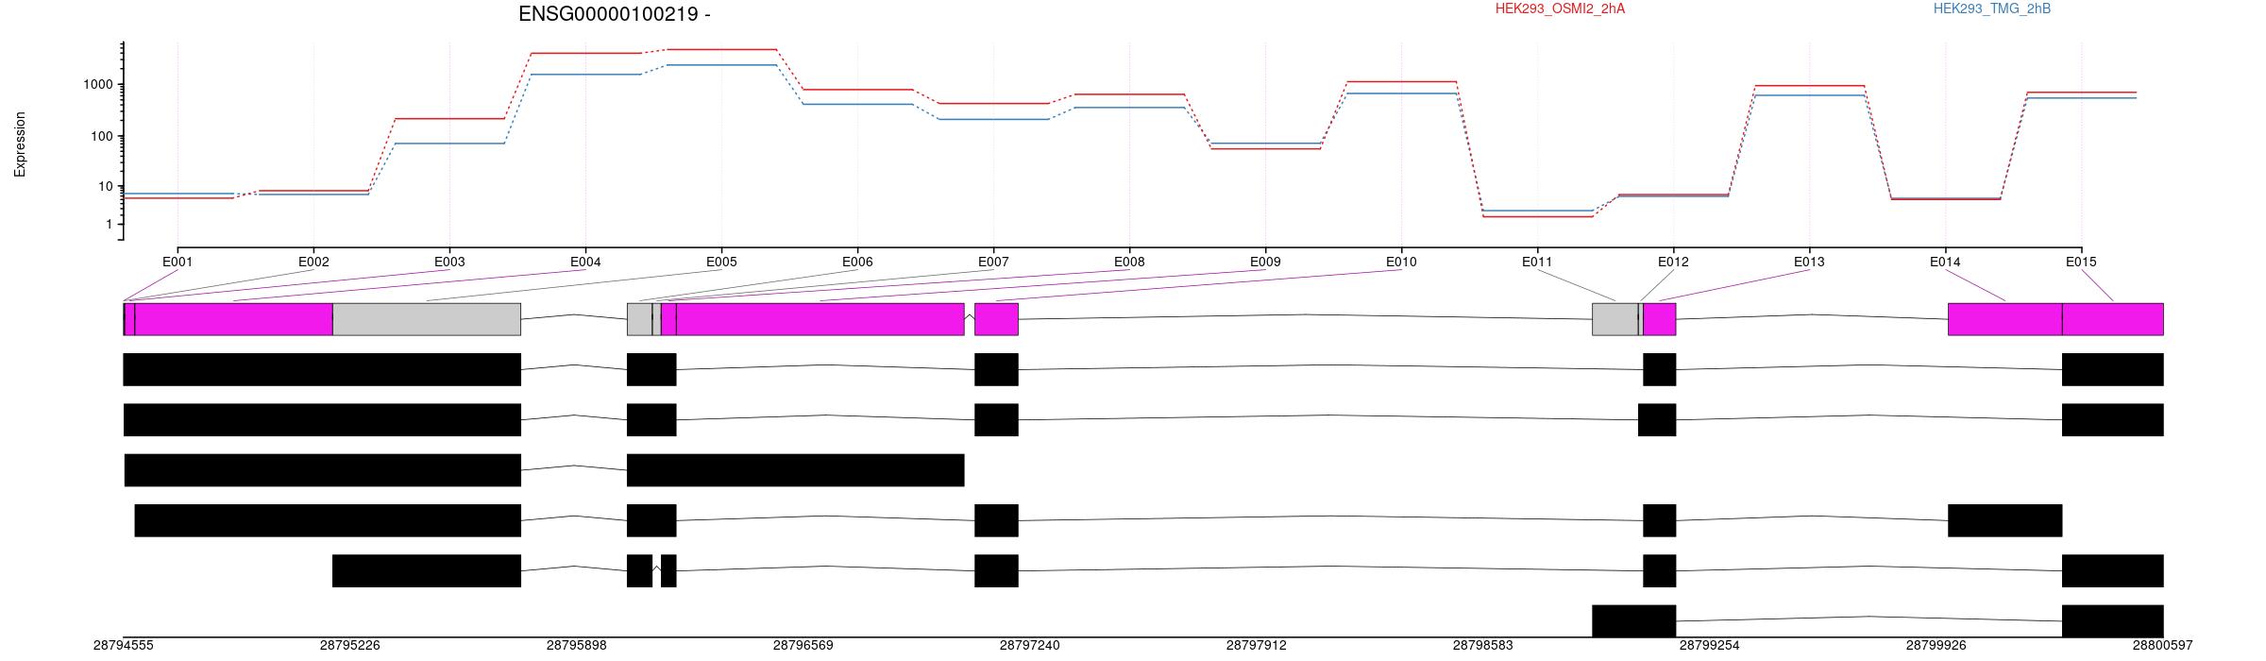Click the 1000 y-axis tick label
2266x661 pixels.
pyautogui.click(x=99, y=85)
